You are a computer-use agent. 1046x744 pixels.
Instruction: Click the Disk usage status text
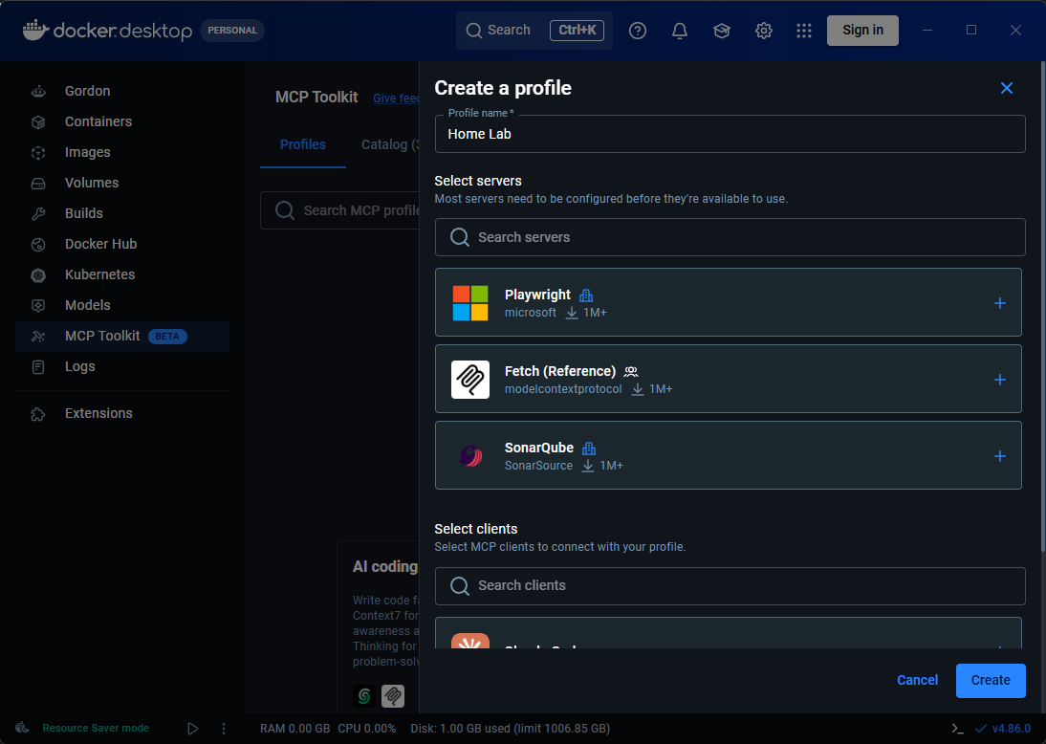click(511, 729)
